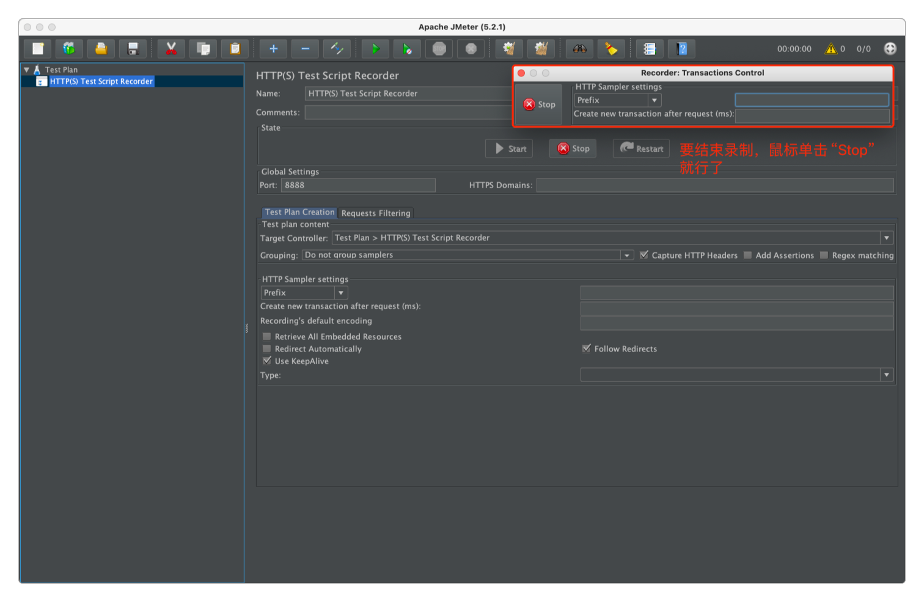Click the 0/0 thread count indicator
Screen dimensions: 924x602
click(x=864, y=49)
